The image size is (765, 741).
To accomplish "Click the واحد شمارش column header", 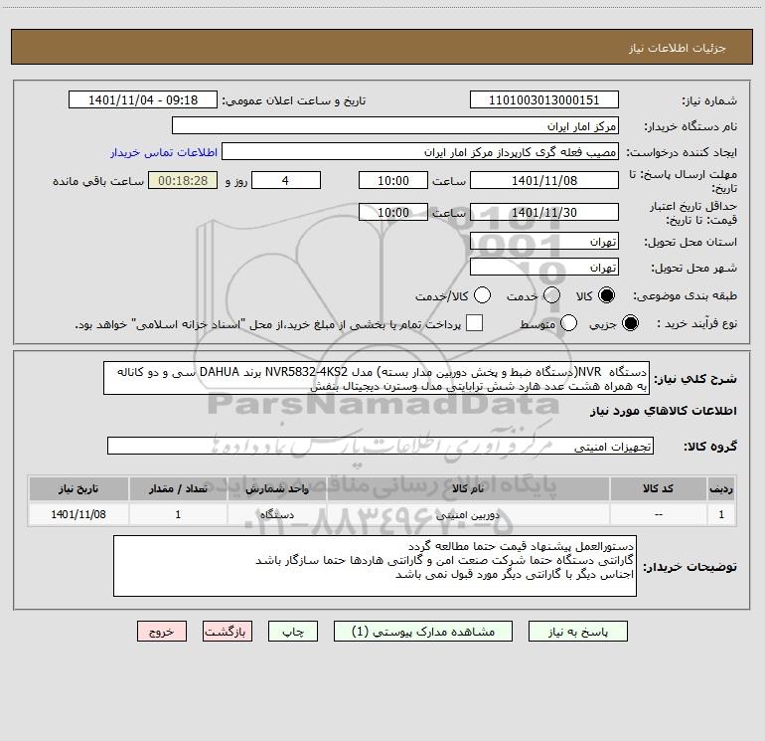I will 276,489.
